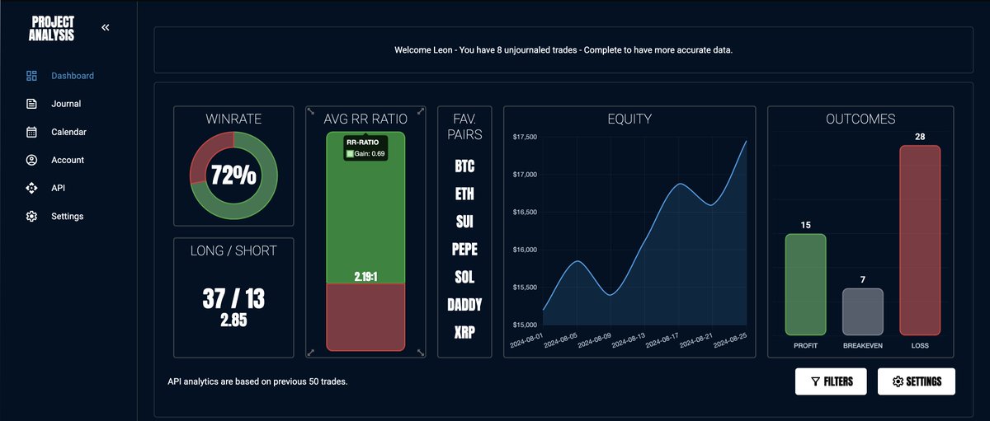Click the top-left resize handle of AVG RR RATIO
This screenshot has height=421, width=990.
click(311, 111)
